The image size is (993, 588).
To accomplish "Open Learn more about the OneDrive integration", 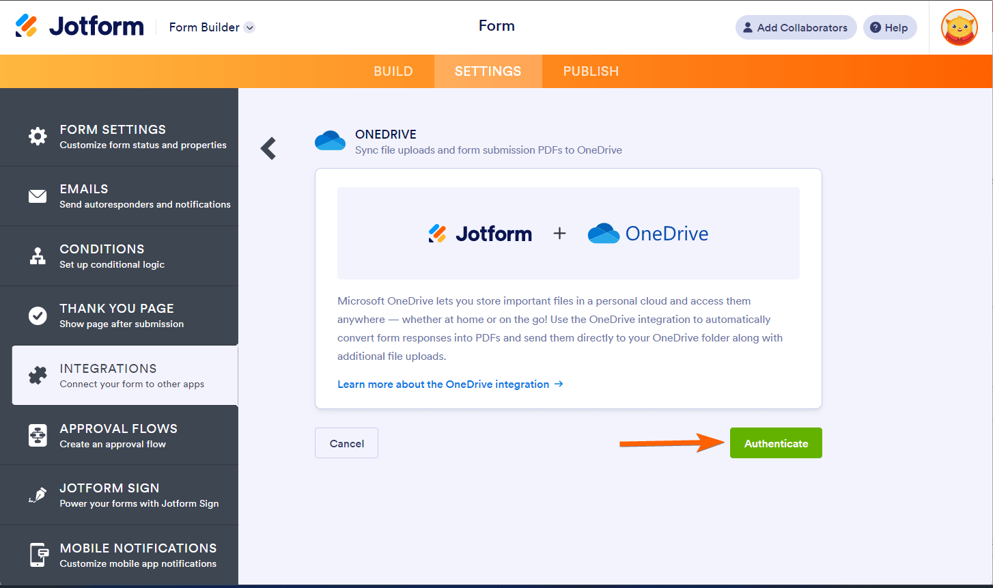I will (x=450, y=384).
